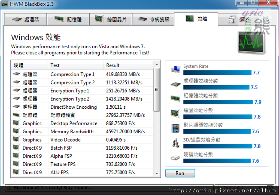Click the scroll down arrow of results list
Screen dimensions: 279x195
(x=157, y=174)
